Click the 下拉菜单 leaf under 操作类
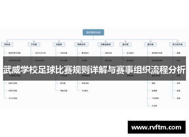189x137 pixels. click(155, 98)
